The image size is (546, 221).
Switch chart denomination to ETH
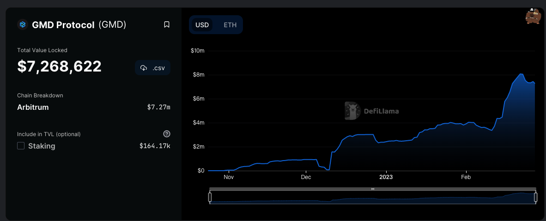[x=230, y=25]
